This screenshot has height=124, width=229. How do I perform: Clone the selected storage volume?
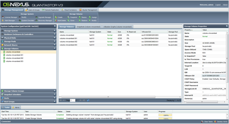click(x=71, y=21)
